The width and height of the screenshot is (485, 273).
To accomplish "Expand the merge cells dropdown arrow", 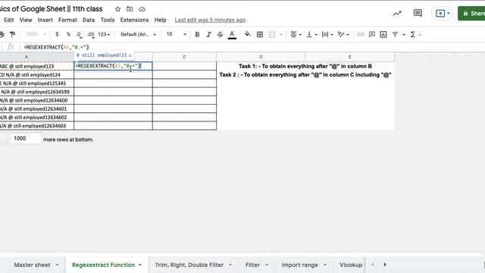I will click(x=281, y=35).
